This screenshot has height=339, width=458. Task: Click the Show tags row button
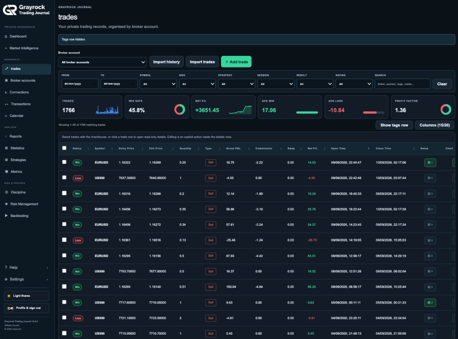point(394,125)
